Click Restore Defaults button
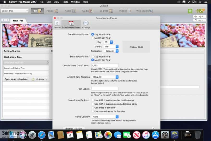The height and width of the screenshot is (141, 211). [x=74, y=128]
